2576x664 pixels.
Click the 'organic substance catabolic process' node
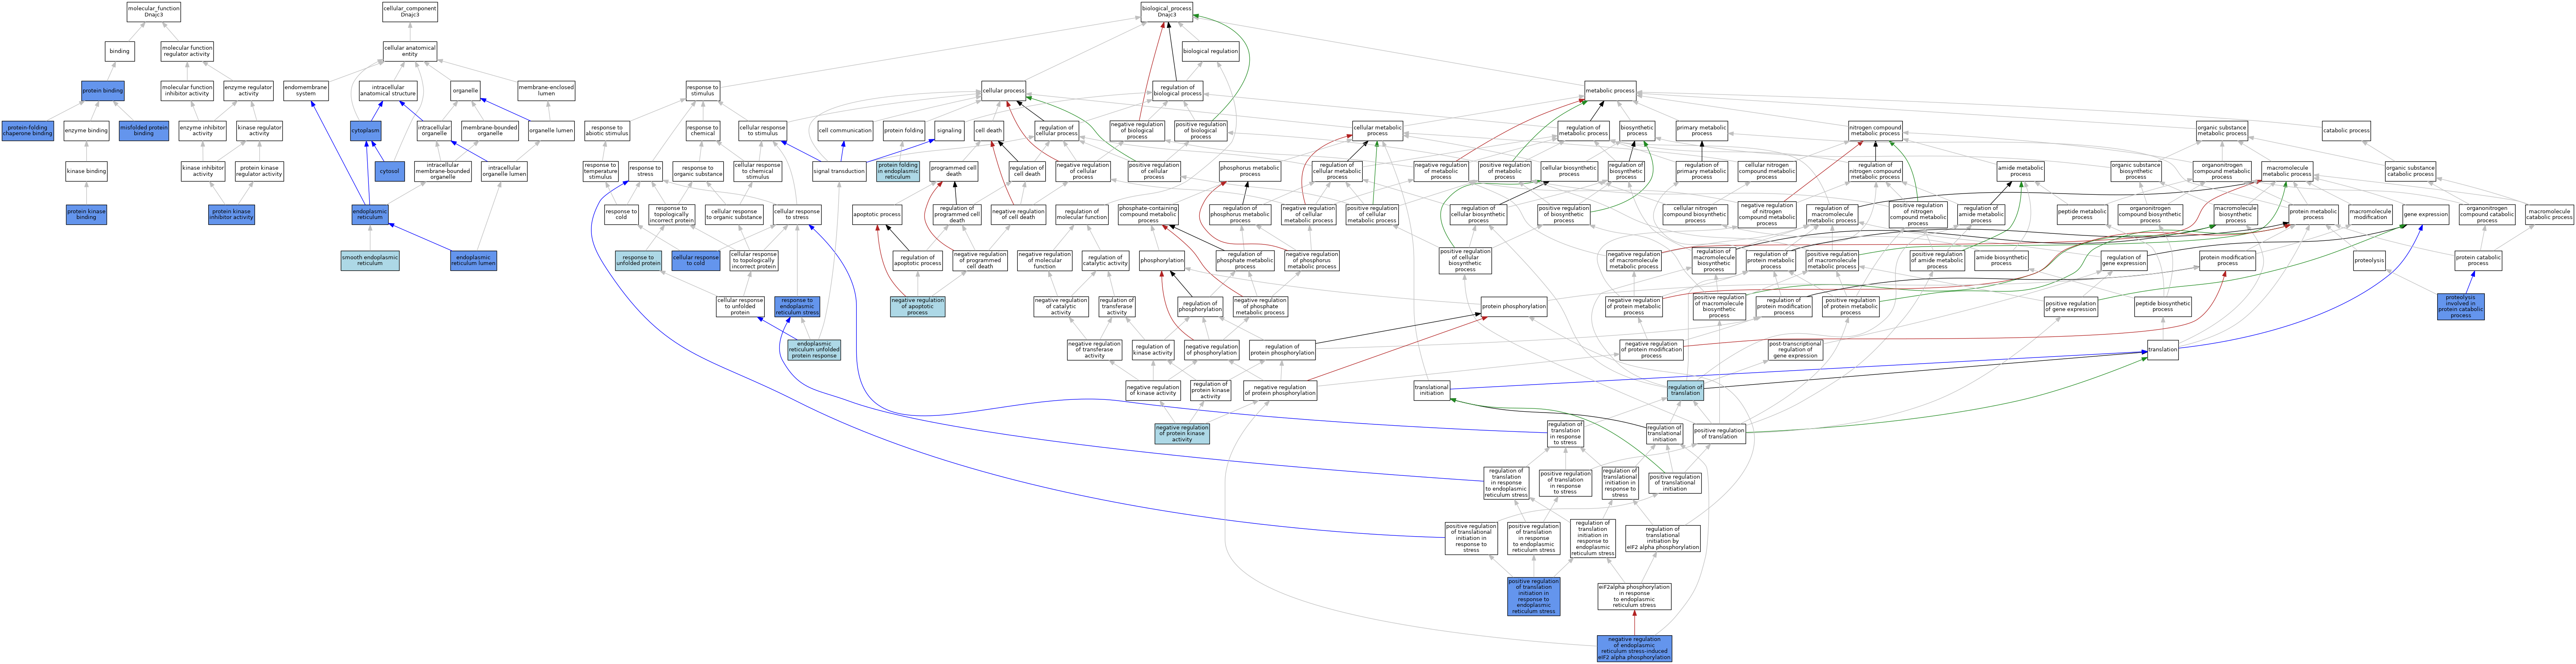point(2410,171)
